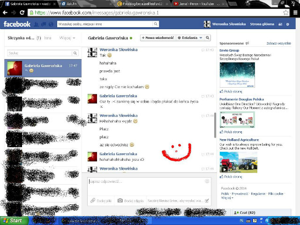
Task: Open the Chrome menu icon
Action: click(x=295, y=13)
